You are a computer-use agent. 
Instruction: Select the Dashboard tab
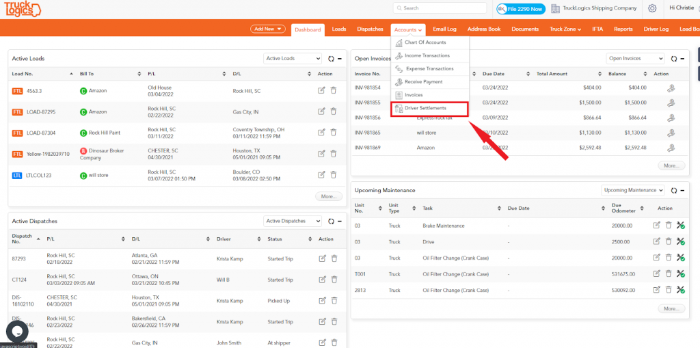(308, 29)
